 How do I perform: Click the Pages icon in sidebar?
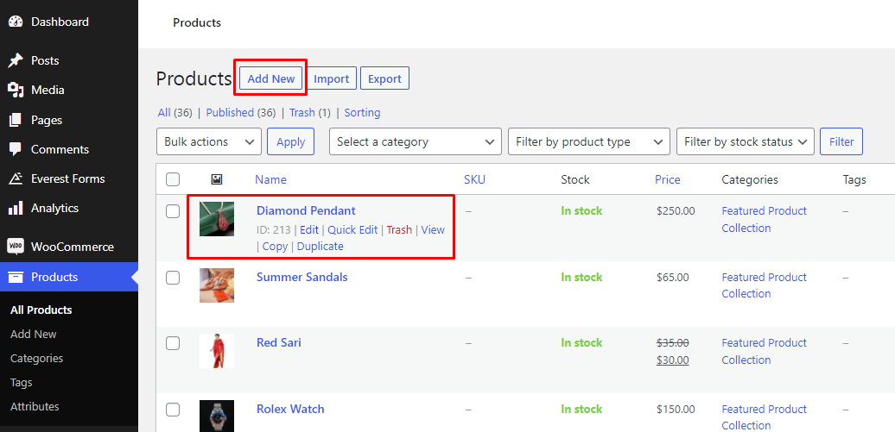pos(16,120)
